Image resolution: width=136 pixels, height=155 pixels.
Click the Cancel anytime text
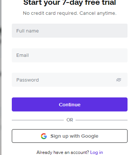point(98,13)
